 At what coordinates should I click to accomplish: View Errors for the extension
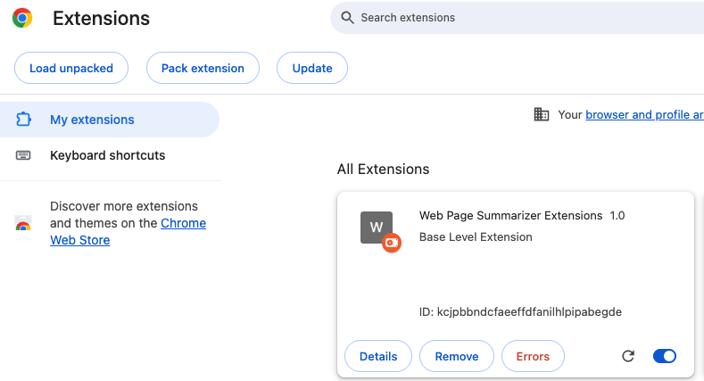pos(533,356)
